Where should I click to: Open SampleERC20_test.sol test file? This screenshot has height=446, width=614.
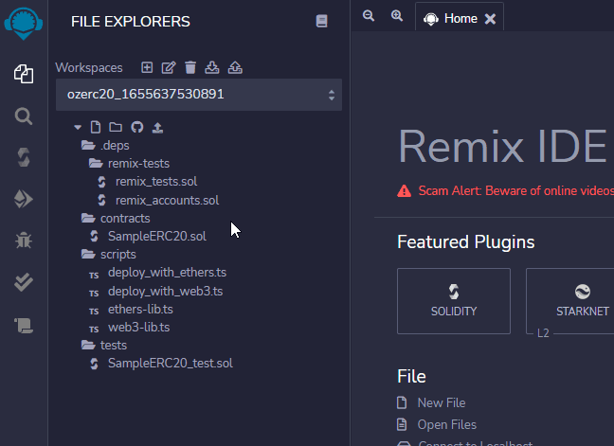click(x=171, y=363)
